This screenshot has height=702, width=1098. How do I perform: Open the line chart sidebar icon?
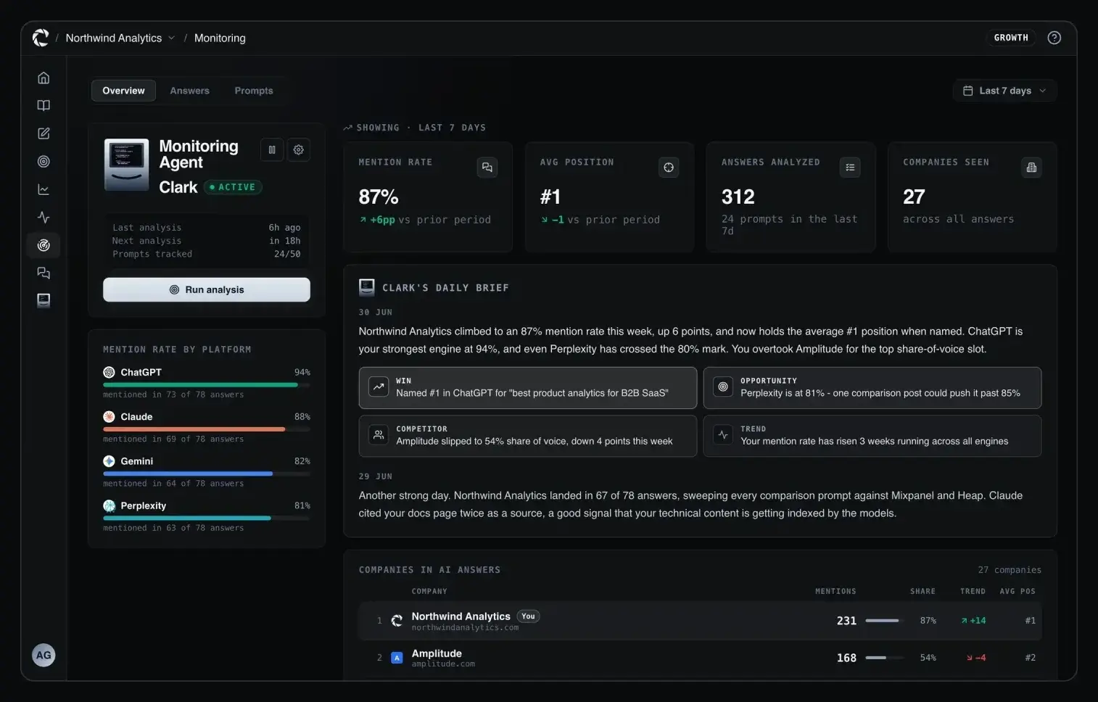(44, 189)
